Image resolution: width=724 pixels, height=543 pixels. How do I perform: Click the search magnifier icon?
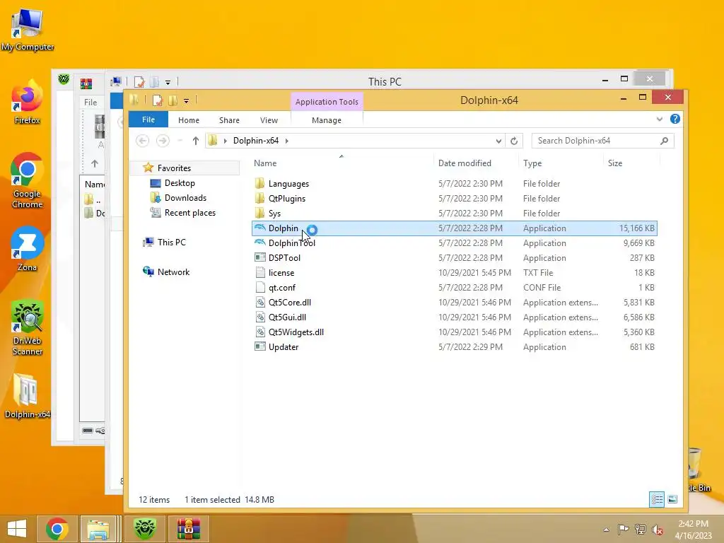click(x=664, y=141)
